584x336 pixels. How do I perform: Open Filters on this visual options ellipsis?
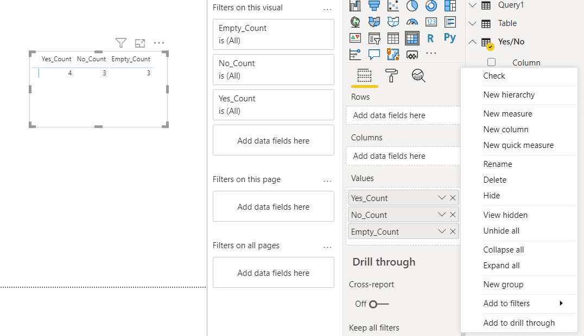click(x=327, y=9)
